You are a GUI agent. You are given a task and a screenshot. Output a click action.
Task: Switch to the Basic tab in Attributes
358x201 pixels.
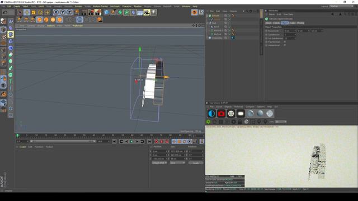268,23
